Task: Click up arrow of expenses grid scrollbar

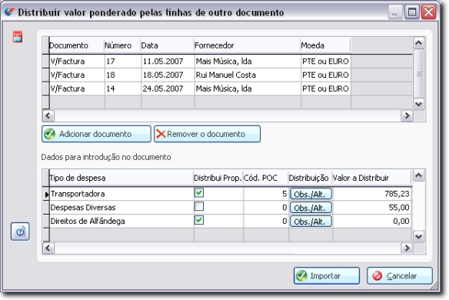Action: pos(419,175)
